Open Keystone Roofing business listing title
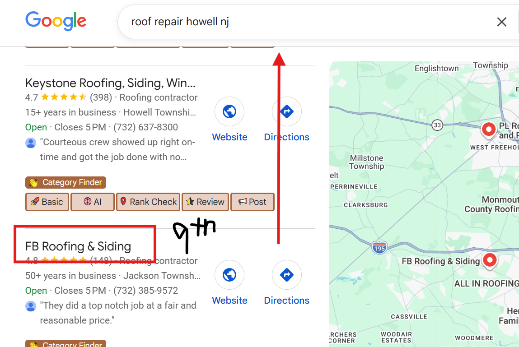 coord(110,83)
